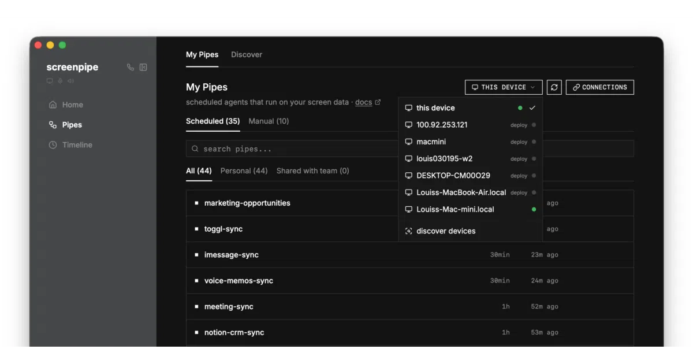Click the refresh icon button
Viewport: 693px width, 364px height.
tap(554, 87)
